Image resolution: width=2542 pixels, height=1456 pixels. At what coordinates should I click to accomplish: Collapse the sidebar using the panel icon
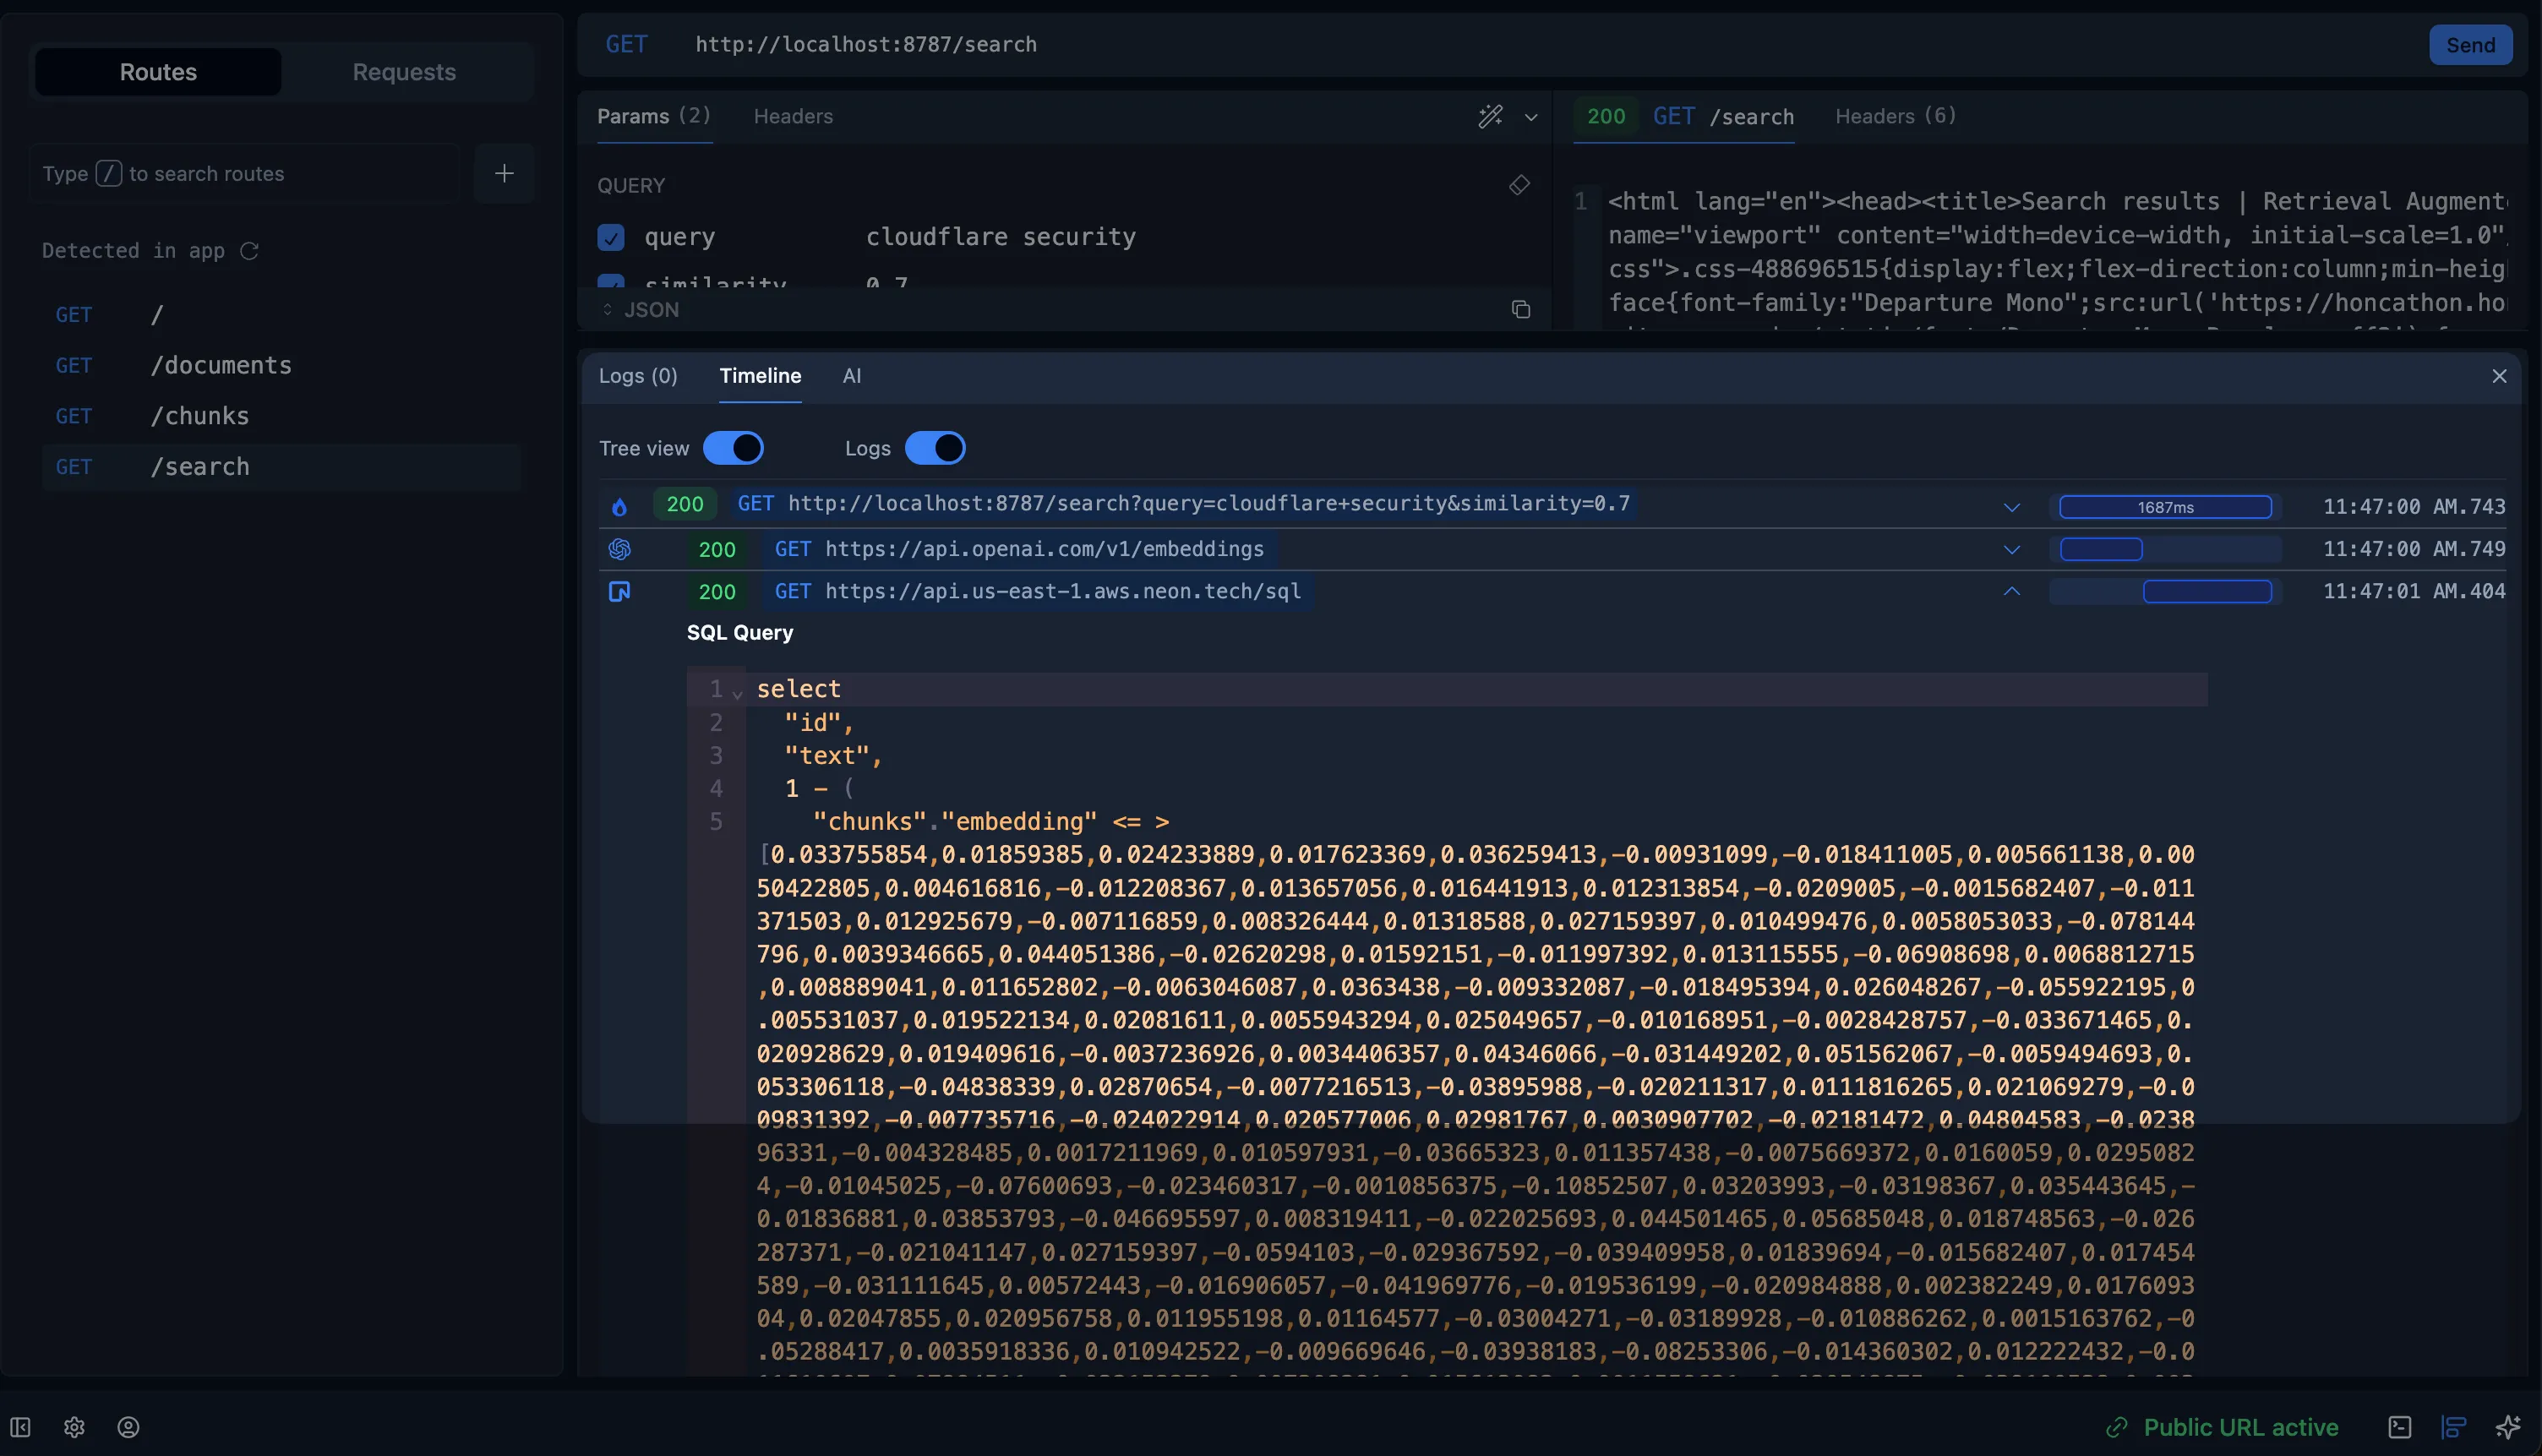point(20,1427)
